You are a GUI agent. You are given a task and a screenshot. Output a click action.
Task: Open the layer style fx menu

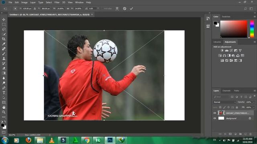225,134
